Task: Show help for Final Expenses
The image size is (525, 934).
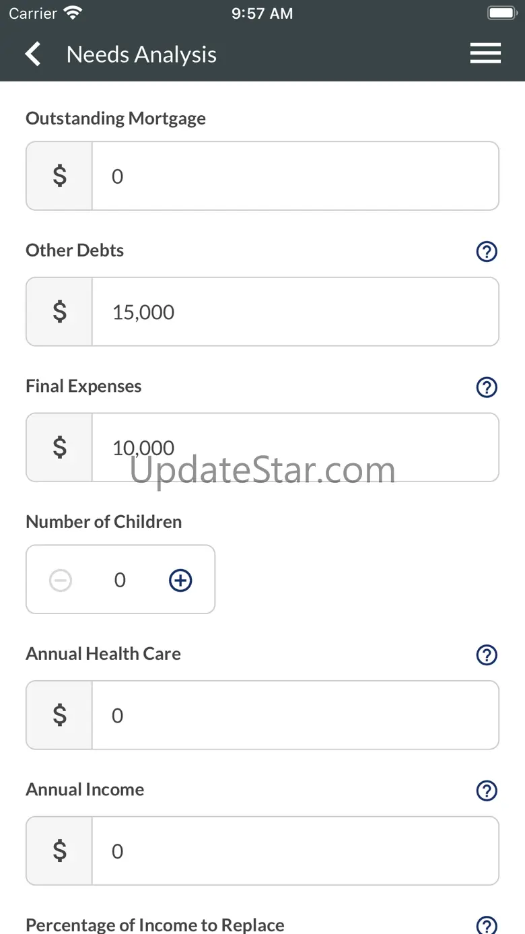Action: pyautogui.click(x=486, y=387)
